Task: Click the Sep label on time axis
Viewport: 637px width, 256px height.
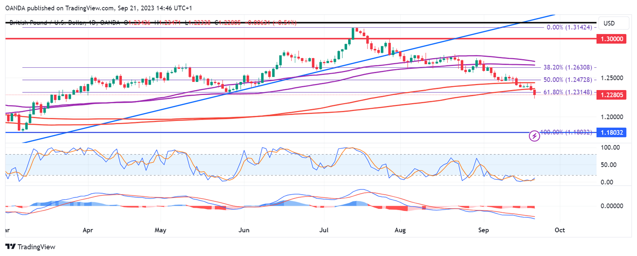Action: point(483,230)
